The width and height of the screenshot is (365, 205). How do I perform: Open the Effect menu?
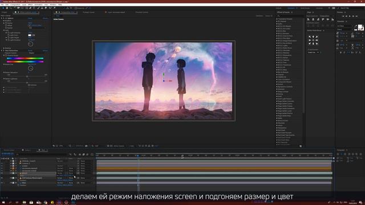click(x=30, y=5)
